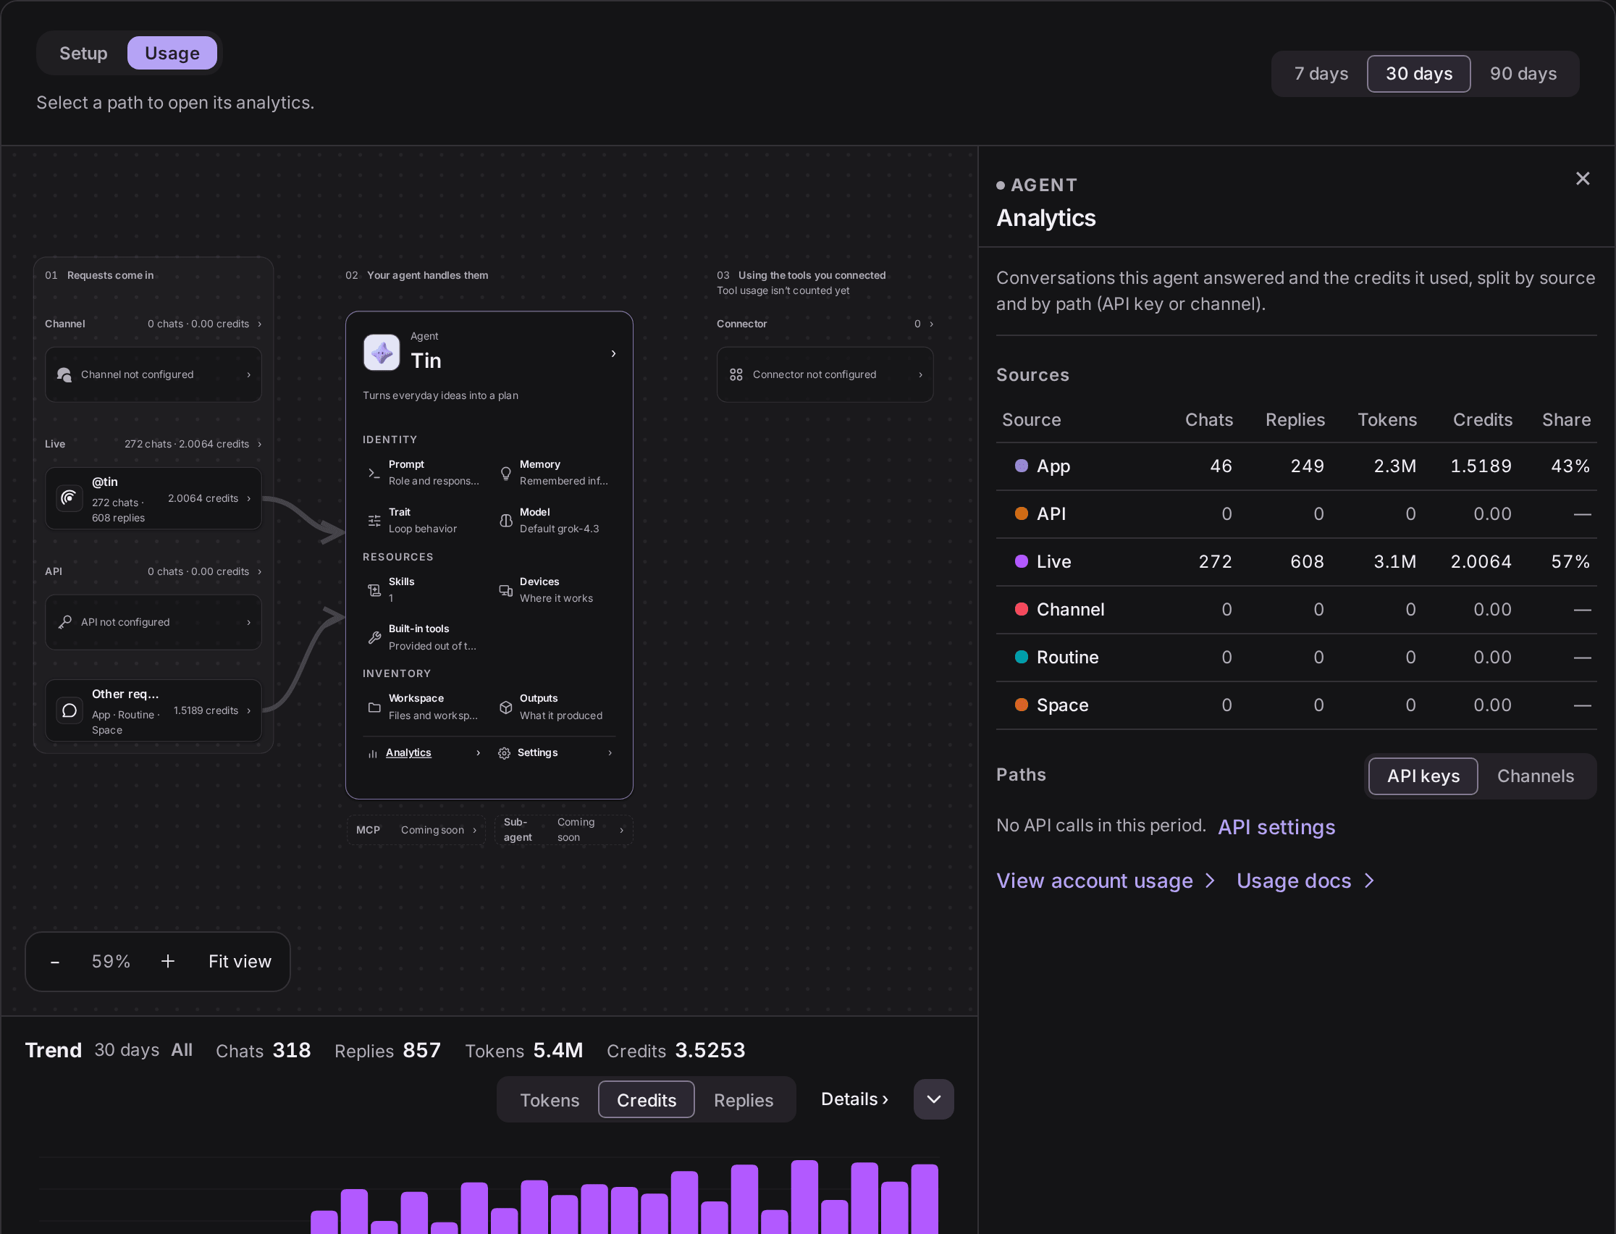Click the App source purple dot
This screenshot has height=1234, width=1616.
[x=1021, y=466]
